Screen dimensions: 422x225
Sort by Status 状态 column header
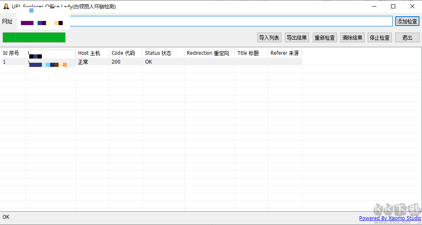click(x=163, y=53)
